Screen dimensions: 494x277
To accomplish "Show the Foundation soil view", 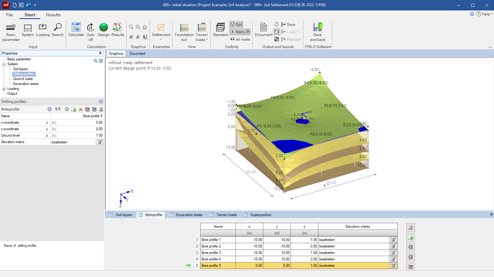I will click(x=184, y=32).
